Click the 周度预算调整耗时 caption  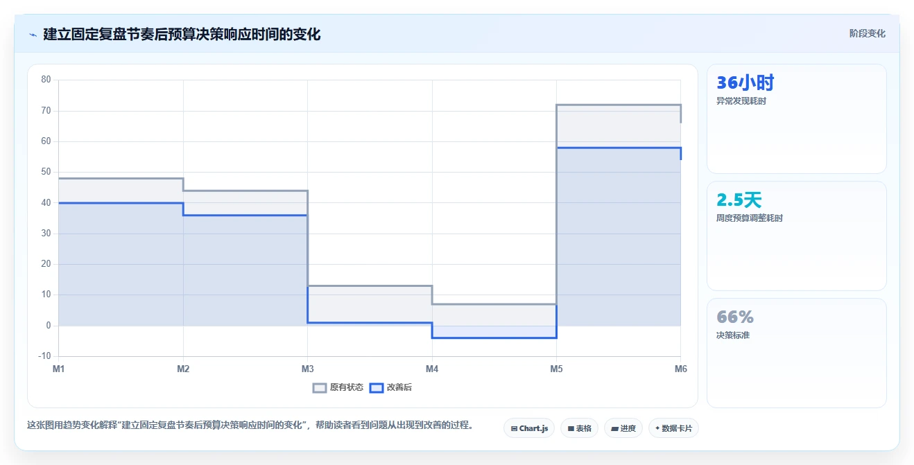(750, 218)
